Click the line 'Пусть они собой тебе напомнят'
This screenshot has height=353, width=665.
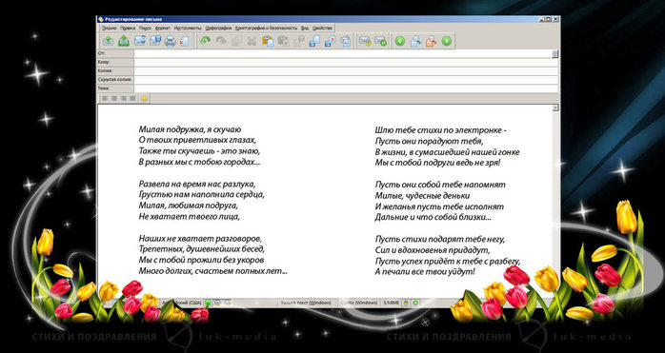tap(440, 185)
